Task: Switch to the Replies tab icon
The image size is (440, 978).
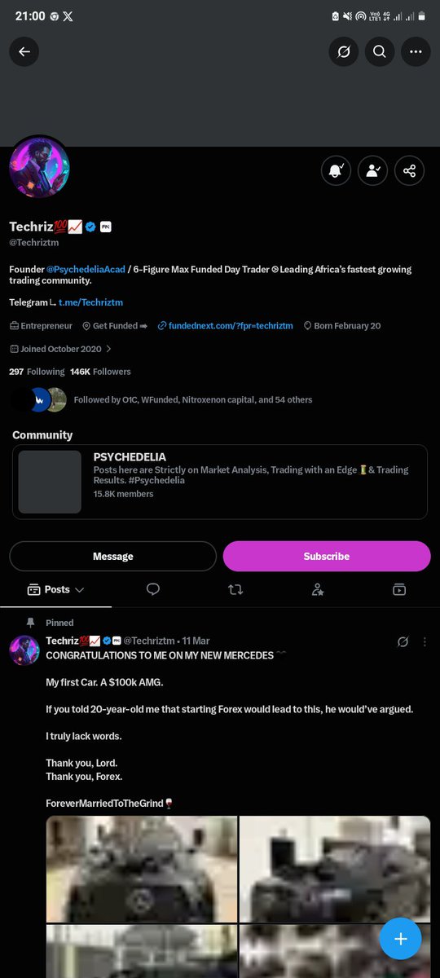Action: point(153,589)
